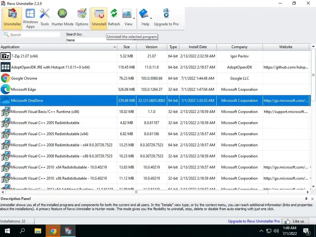Click the horizontal scrollbar right arrow
316x237 pixels.
[308, 192]
